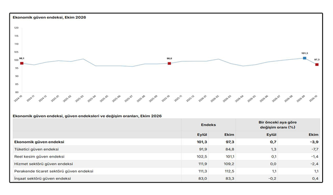
Task: Select the Reel kesim güven endeksi row
Action: pos(166,157)
